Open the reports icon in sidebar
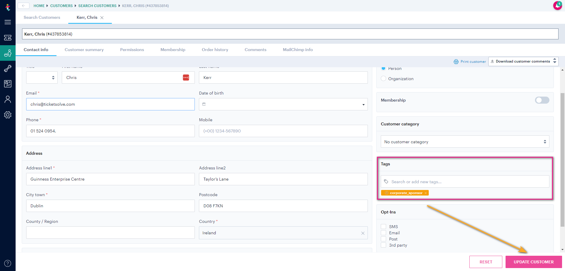Image resolution: width=565 pixels, height=271 pixels. (x=8, y=84)
